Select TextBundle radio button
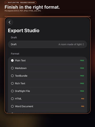 pyautogui.click(x=12, y=76)
